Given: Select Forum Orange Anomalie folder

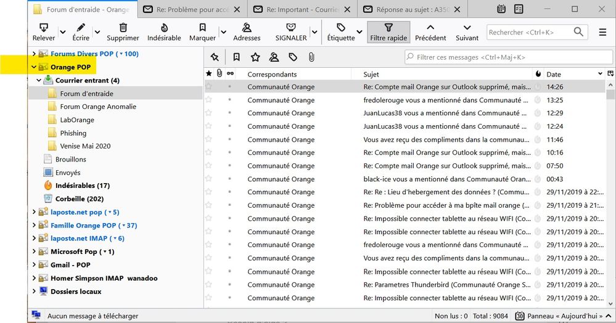Looking at the screenshot, I should coord(98,107).
